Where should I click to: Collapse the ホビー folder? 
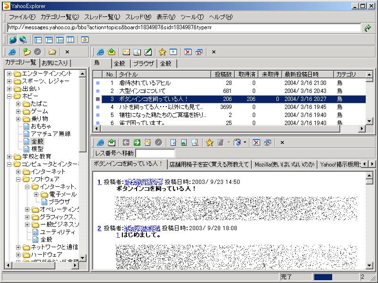(9, 96)
